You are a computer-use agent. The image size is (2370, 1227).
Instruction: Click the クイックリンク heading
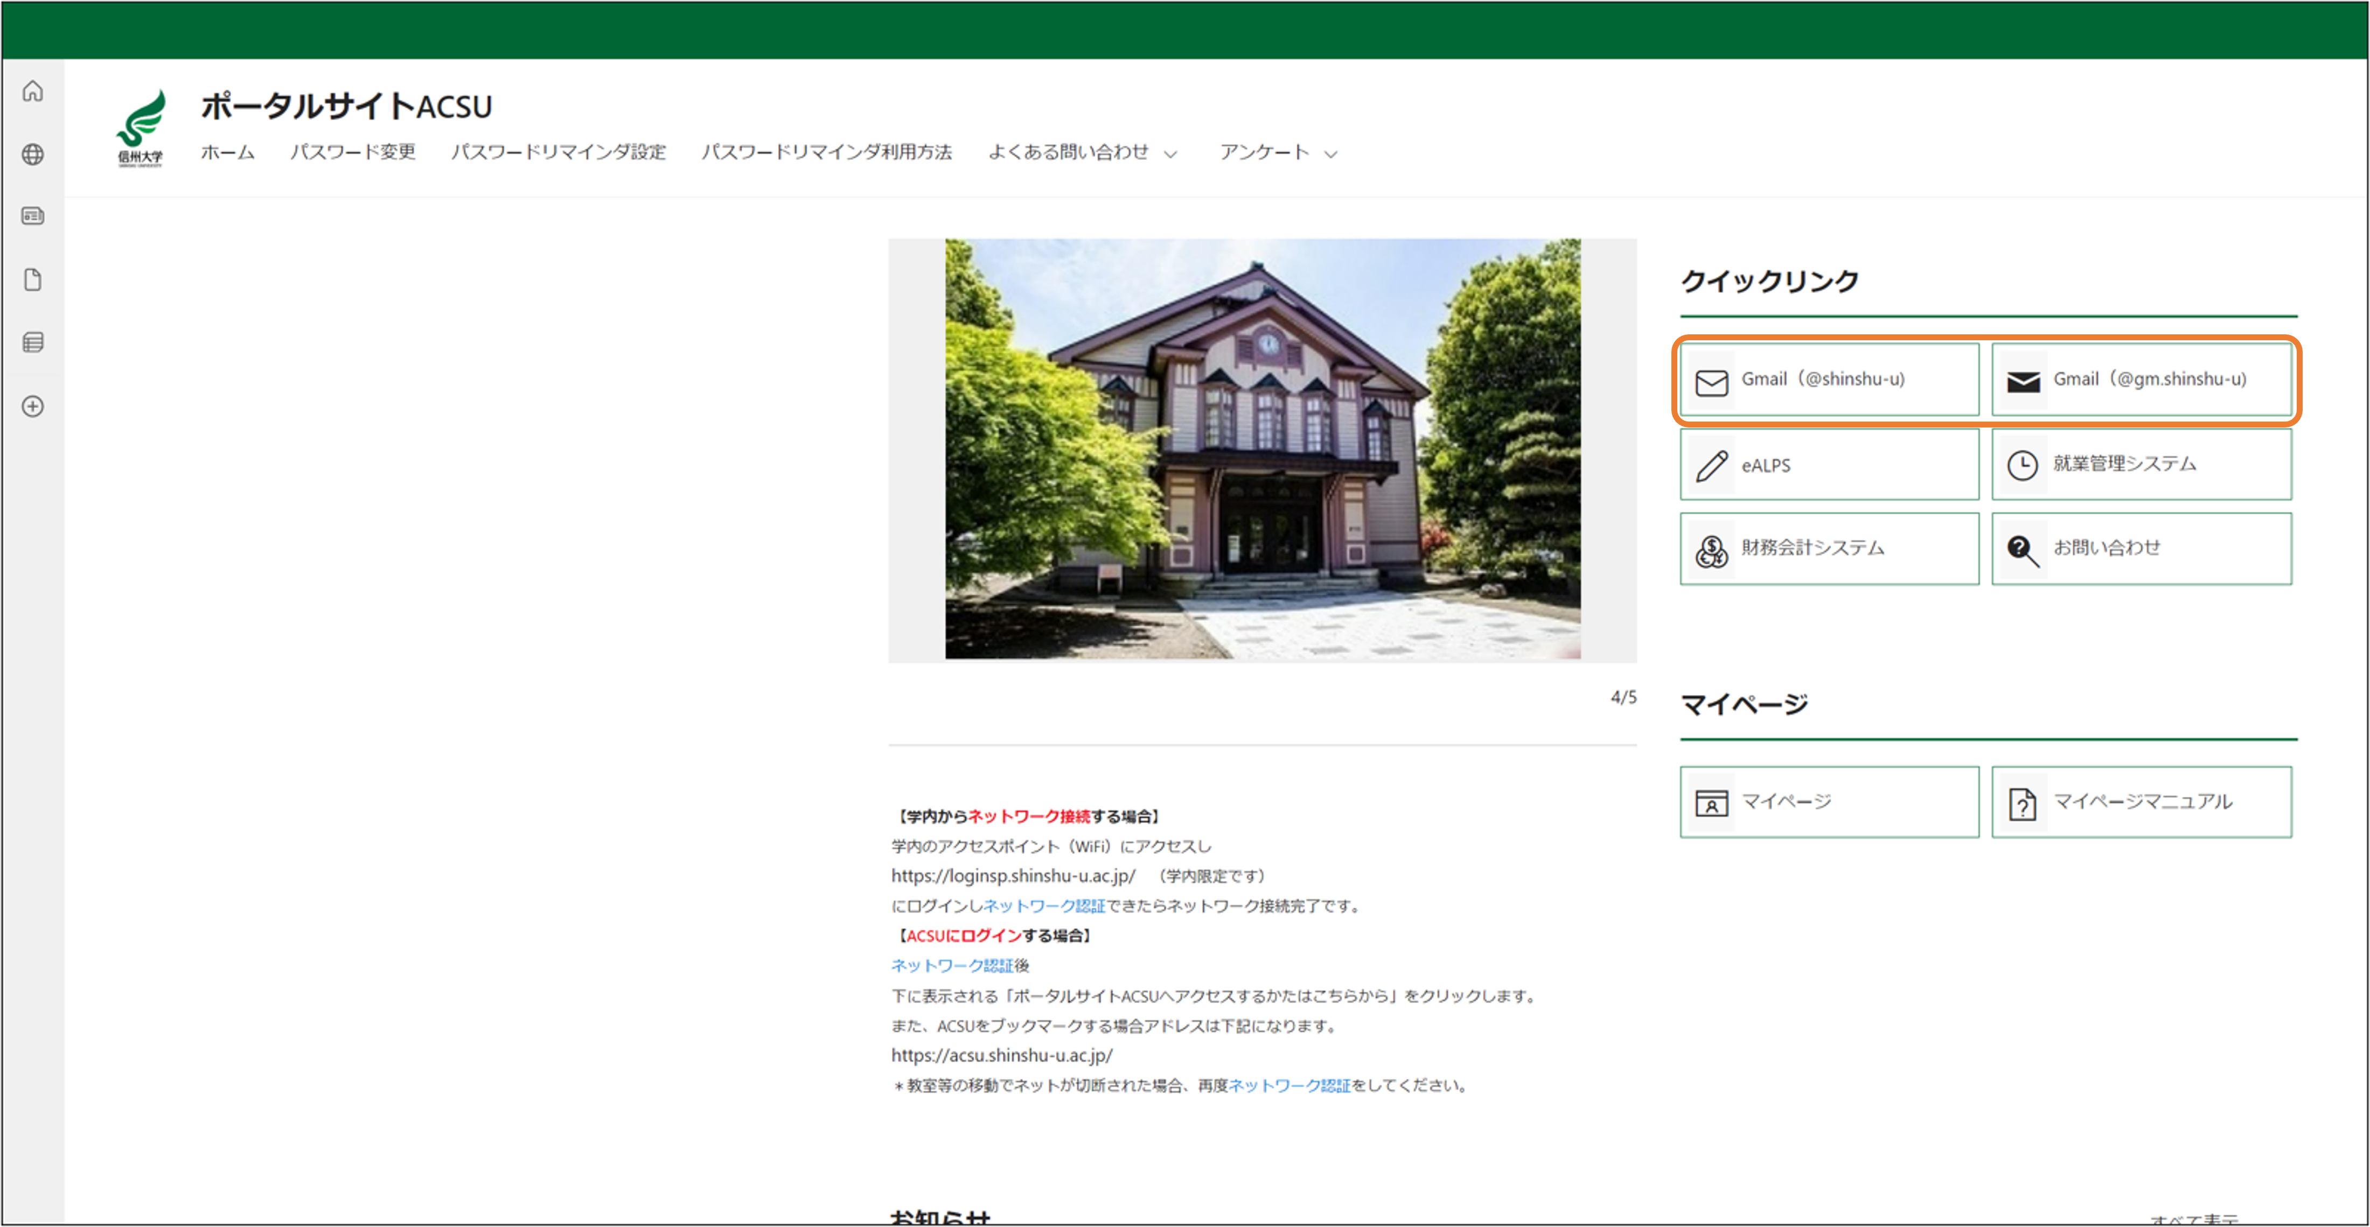point(1769,281)
